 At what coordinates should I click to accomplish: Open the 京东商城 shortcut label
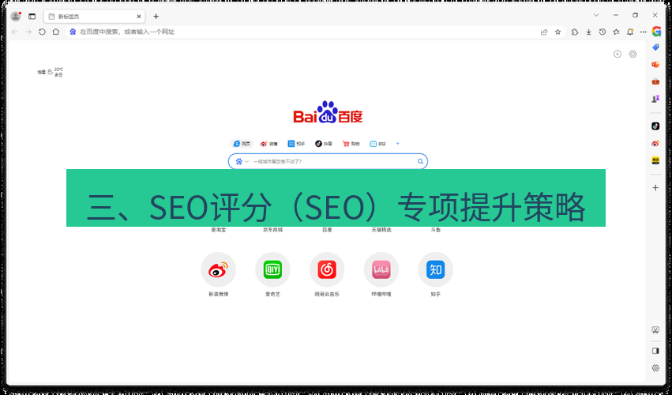(x=272, y=229)
